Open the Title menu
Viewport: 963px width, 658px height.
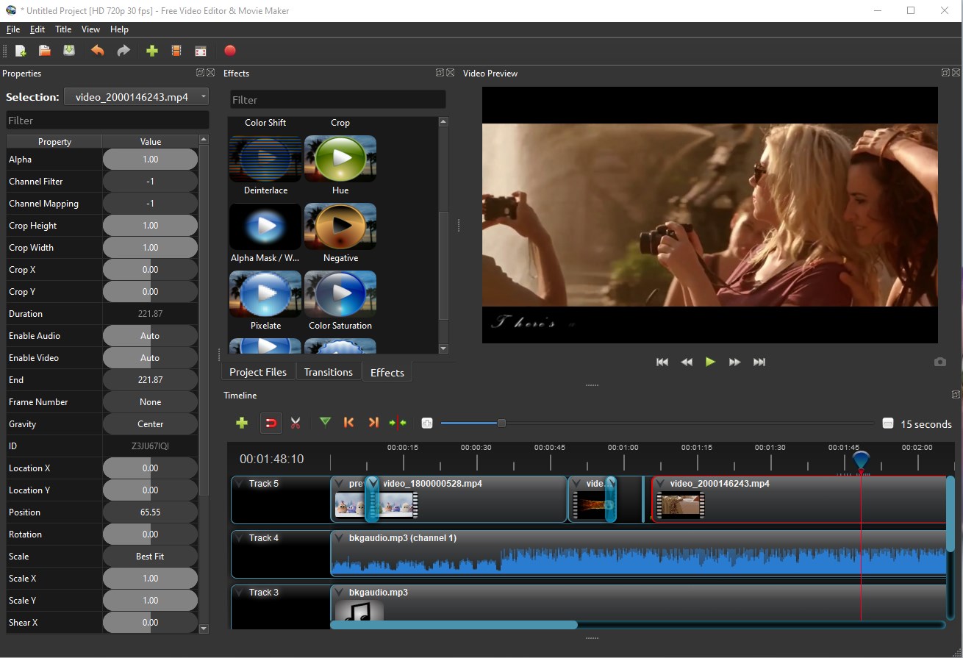coord(63,29)
